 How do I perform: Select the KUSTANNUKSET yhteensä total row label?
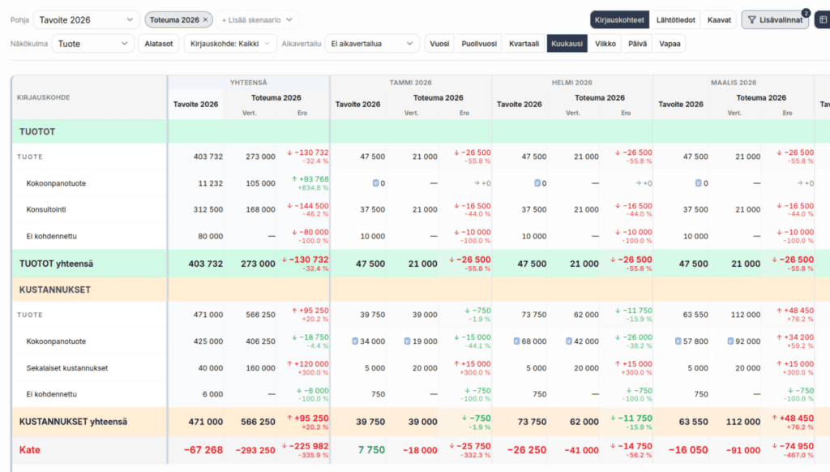(73, 422)
